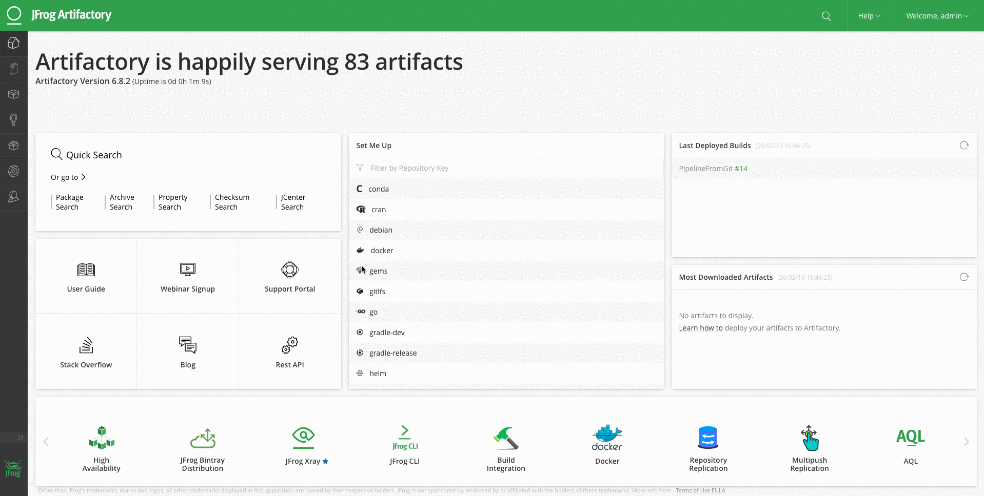Expand the Welcome, admin user menu

tap(937, 16)
